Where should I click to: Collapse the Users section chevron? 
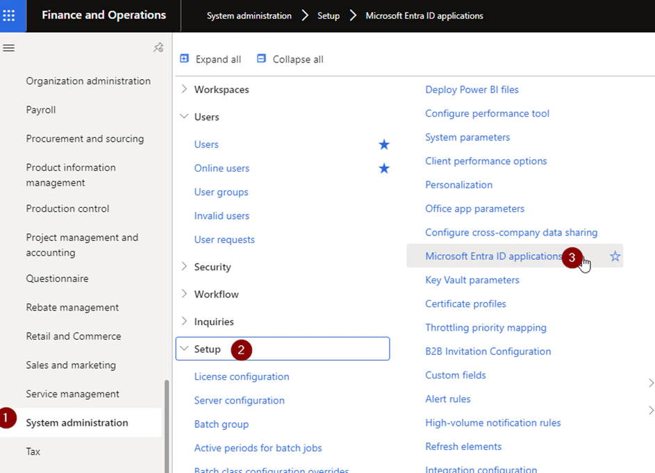[184, 116]
